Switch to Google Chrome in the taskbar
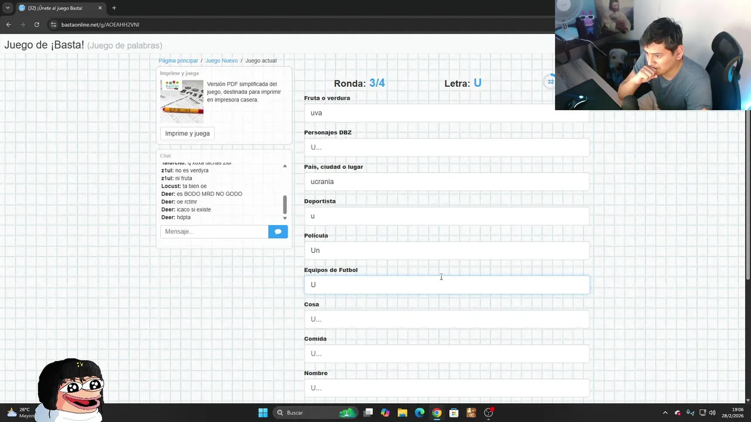751x422 pixels. (437, 413)
